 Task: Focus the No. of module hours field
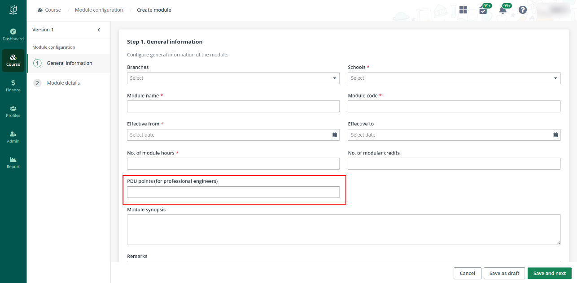233,163
